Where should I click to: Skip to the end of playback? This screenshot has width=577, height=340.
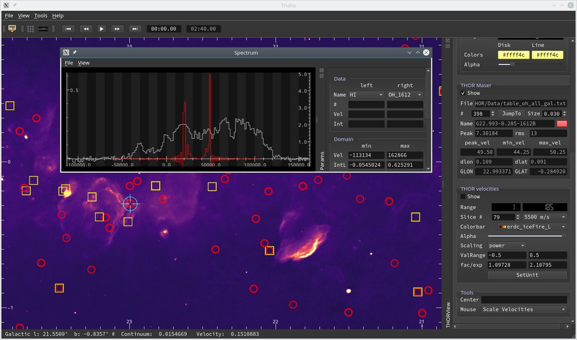coord(135,29)
